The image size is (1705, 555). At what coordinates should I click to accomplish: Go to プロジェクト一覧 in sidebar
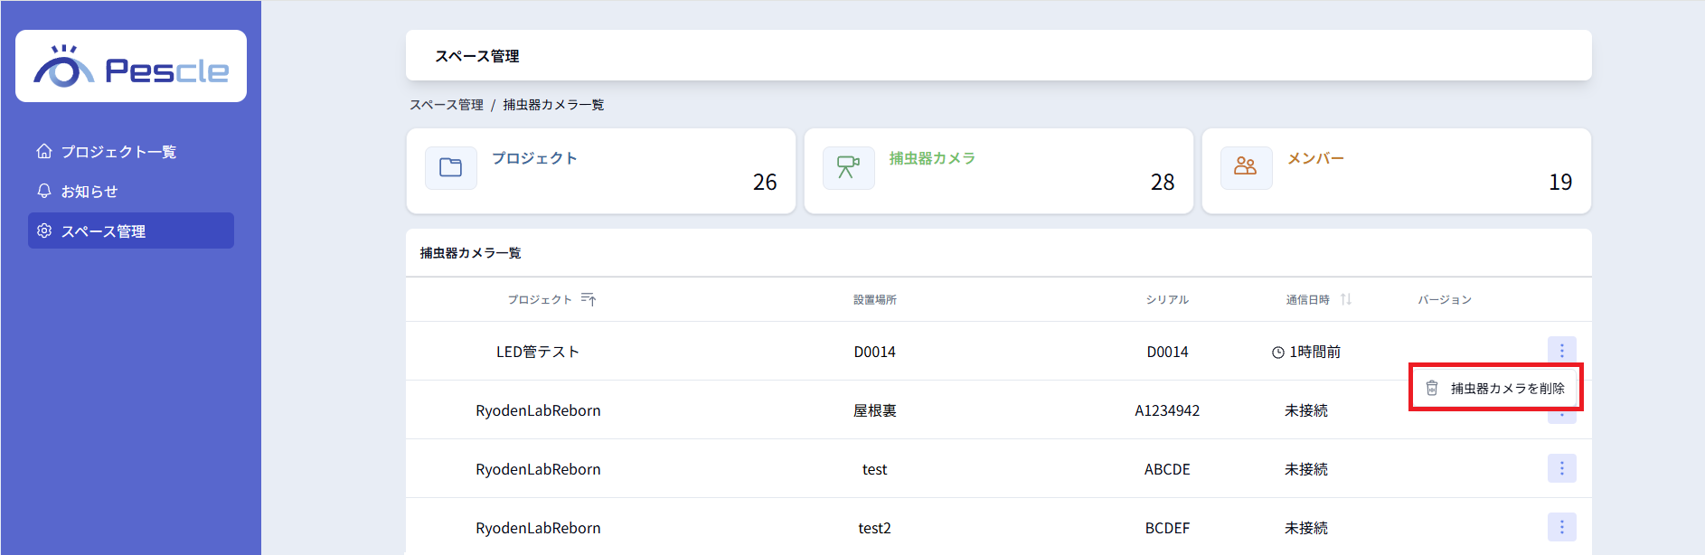tap(118, 152)
